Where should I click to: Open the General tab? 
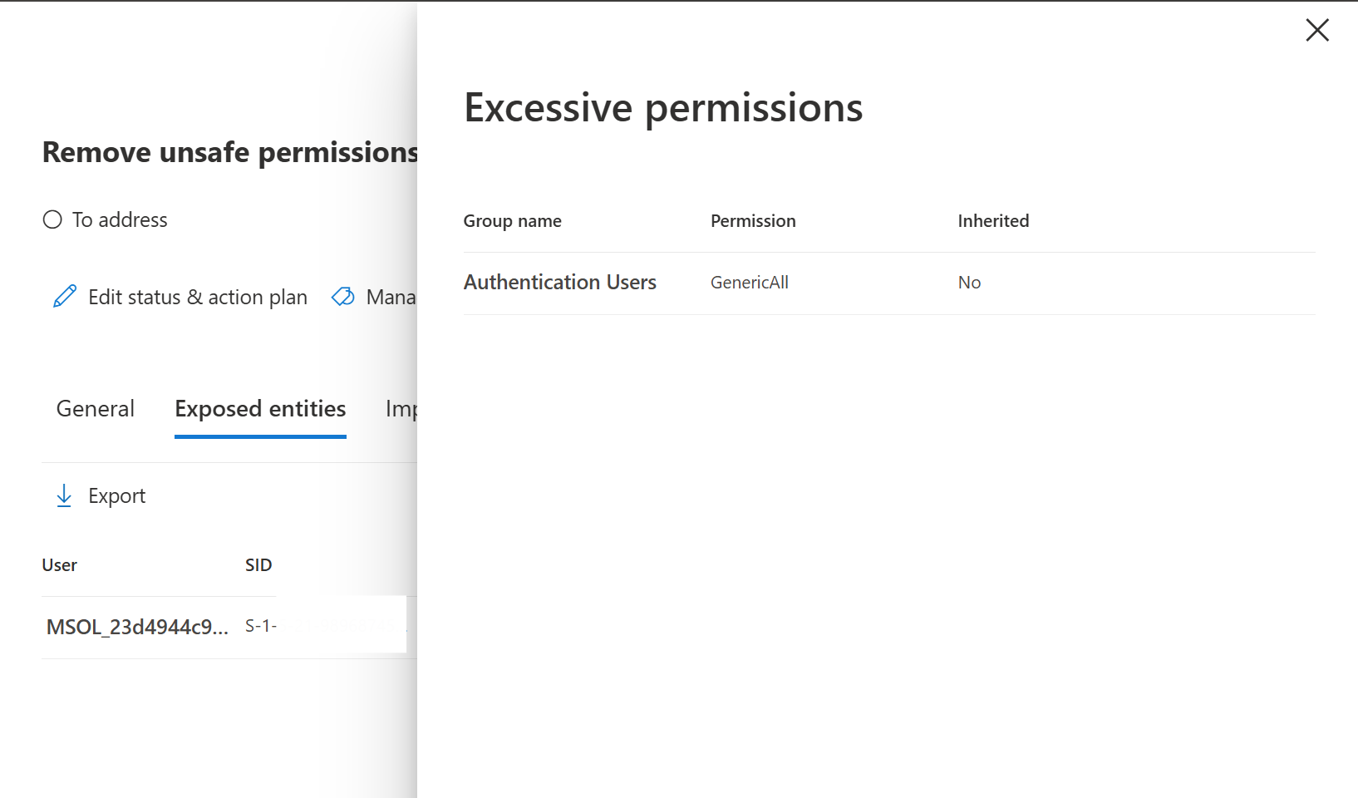[95, 409]
